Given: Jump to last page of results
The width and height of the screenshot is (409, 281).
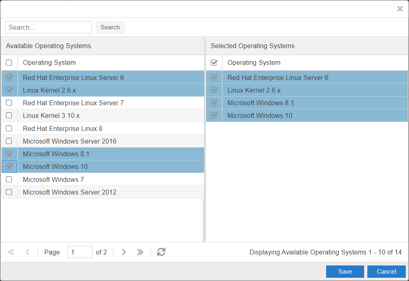Looking at the screenshot, I should click(140, 252).
